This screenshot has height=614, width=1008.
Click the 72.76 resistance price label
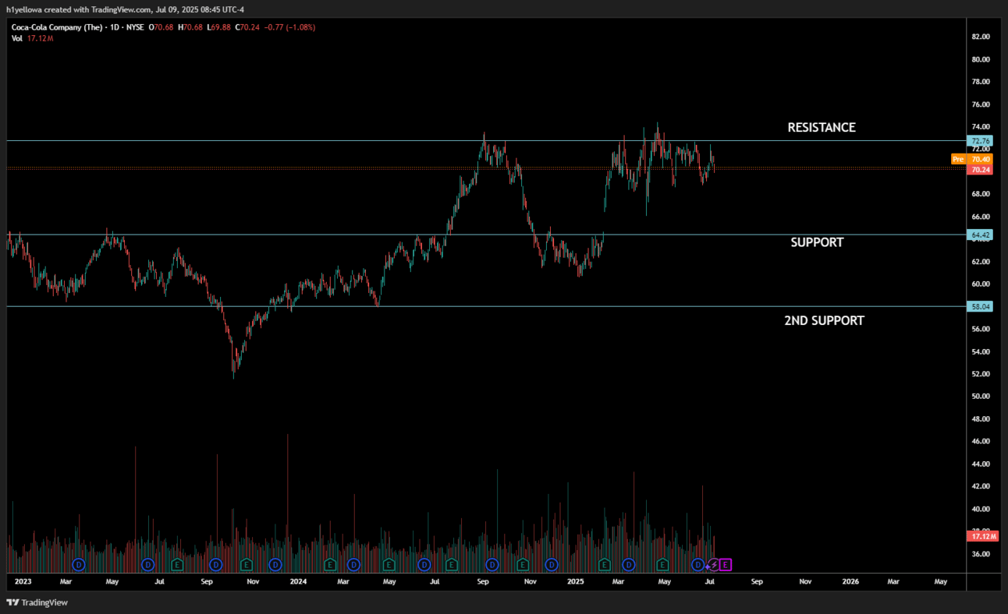pyautogui.click(x=981, y=141)
